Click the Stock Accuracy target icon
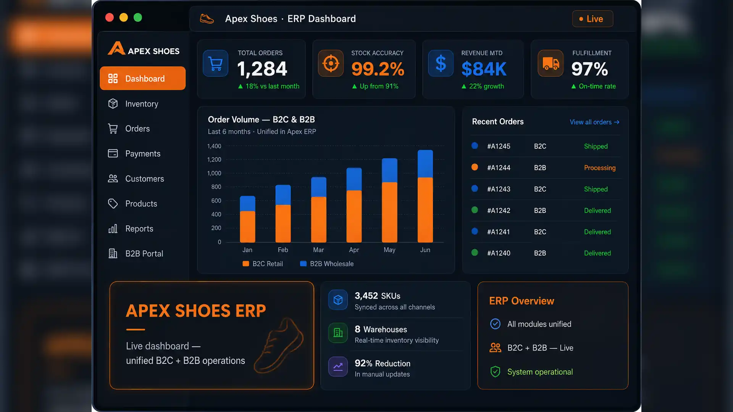The width and height of the screenshot is (733, 412). 331,63
